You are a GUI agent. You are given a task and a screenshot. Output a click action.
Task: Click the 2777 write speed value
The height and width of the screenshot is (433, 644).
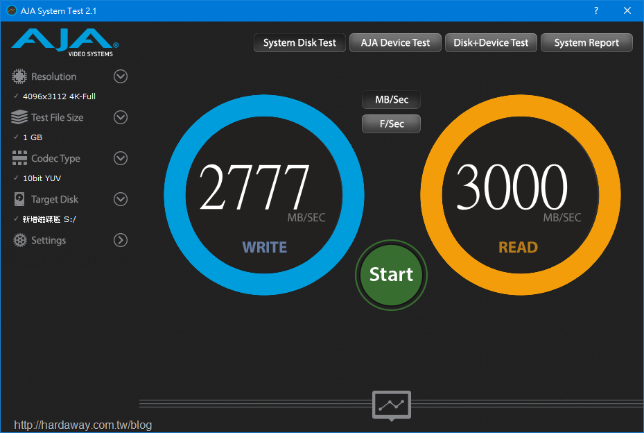point(254,187)
